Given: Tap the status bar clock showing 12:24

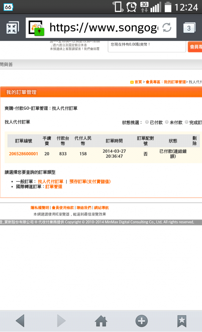Looking at the screenshot, I should click(x=186, y=8).
